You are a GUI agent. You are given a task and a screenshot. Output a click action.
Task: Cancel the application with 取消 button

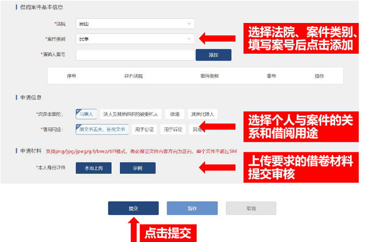(x=251, y=208)
